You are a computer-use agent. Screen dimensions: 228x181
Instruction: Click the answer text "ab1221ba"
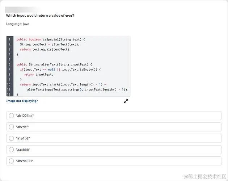pyautogui.click(x=25, y=116)
